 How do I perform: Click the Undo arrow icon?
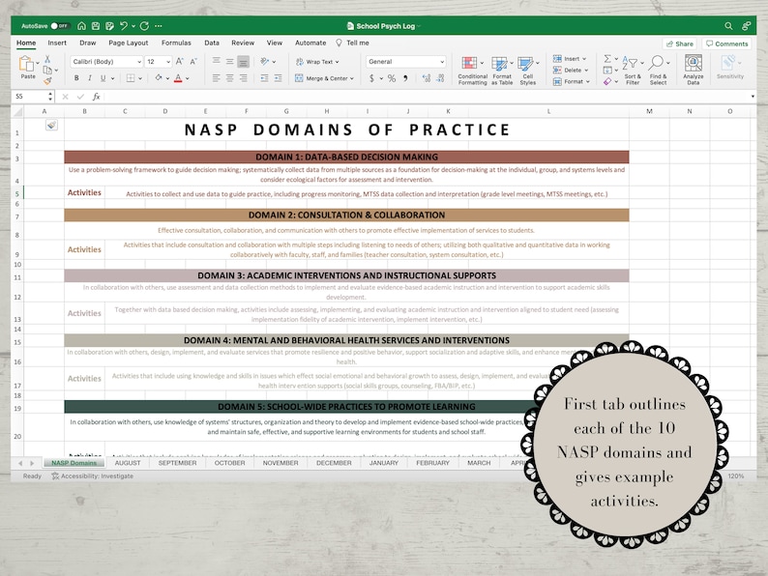[124, 26]
